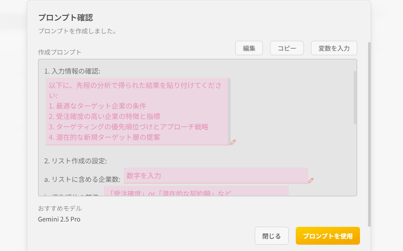Focus the 数字を入力 company count field

(215, 176)
